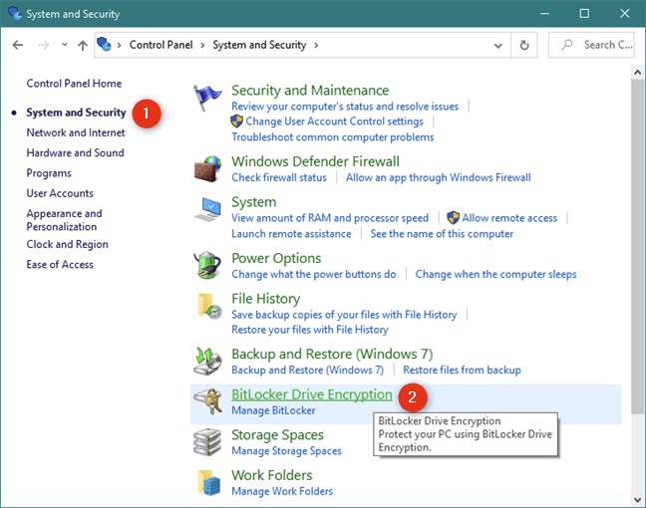Change what the power buttons do
646x508 pixels.
(x=314, y=274)
